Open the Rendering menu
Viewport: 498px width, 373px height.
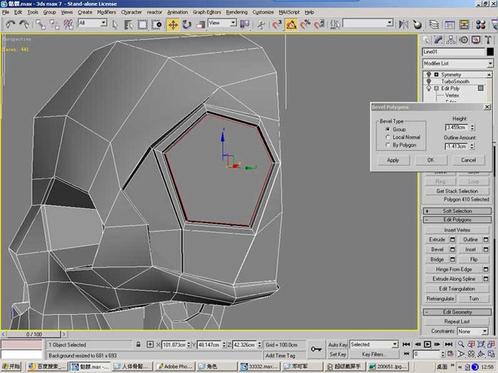pyautogui.click(x=237, y=12)
